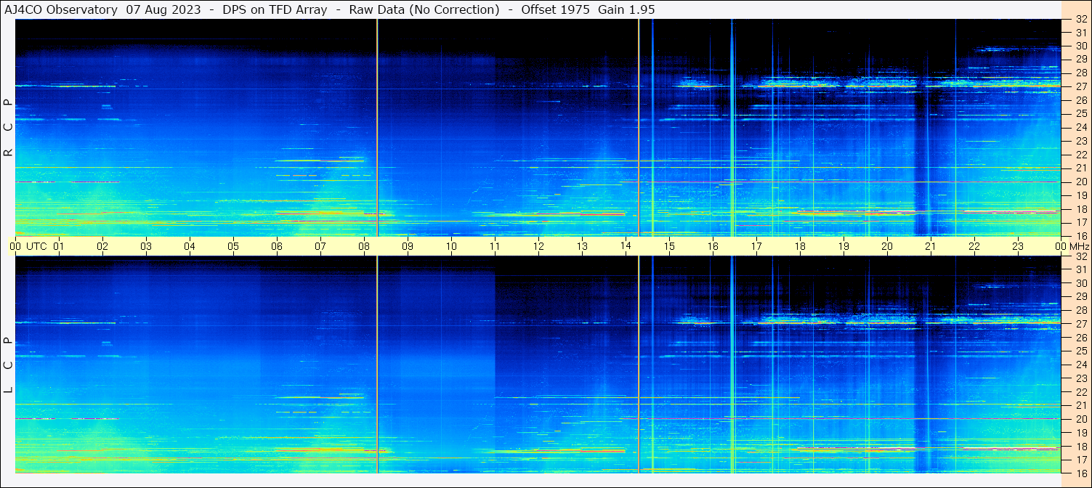
Task: Click the 27 MHz label on RCP scale
Action: pyautogui.click(x=1081, y=86)
